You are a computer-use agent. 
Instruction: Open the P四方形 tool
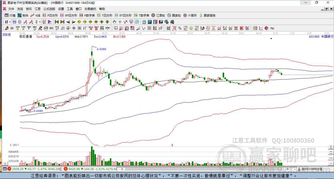[50, 15]
